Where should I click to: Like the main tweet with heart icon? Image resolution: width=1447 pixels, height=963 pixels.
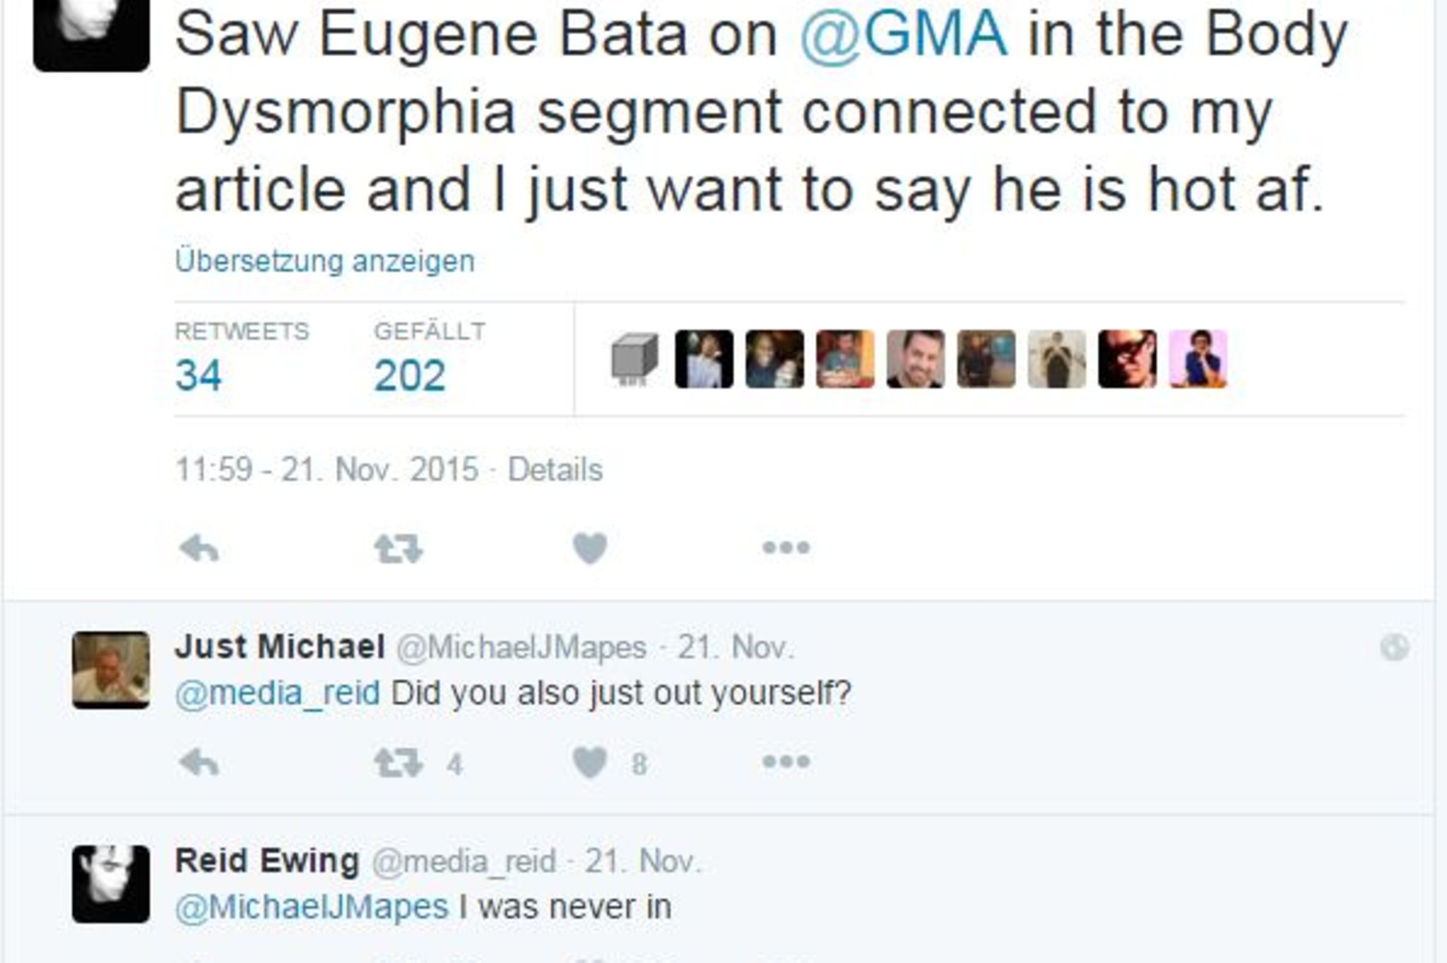[590, 549]
